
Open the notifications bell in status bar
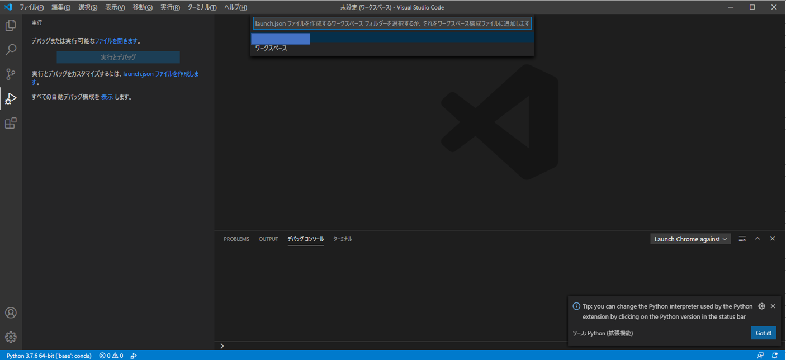(775, 356)
